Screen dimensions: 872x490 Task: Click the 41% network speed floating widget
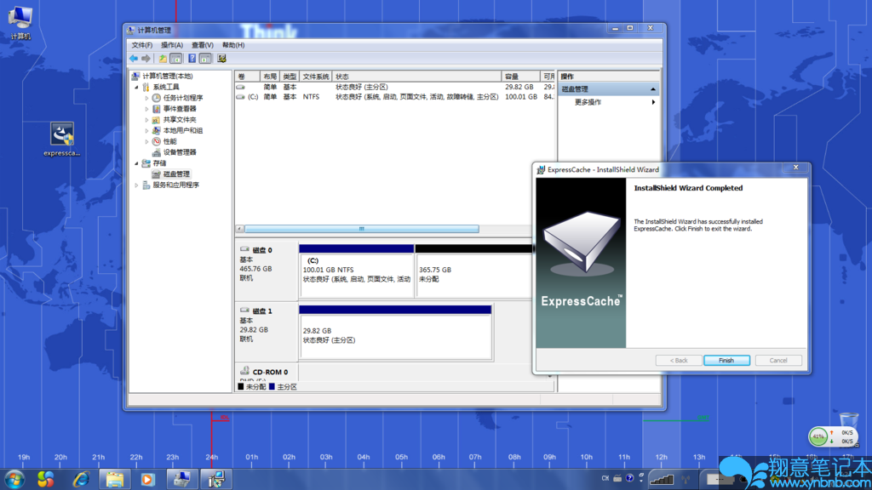(x=833, y=436)
